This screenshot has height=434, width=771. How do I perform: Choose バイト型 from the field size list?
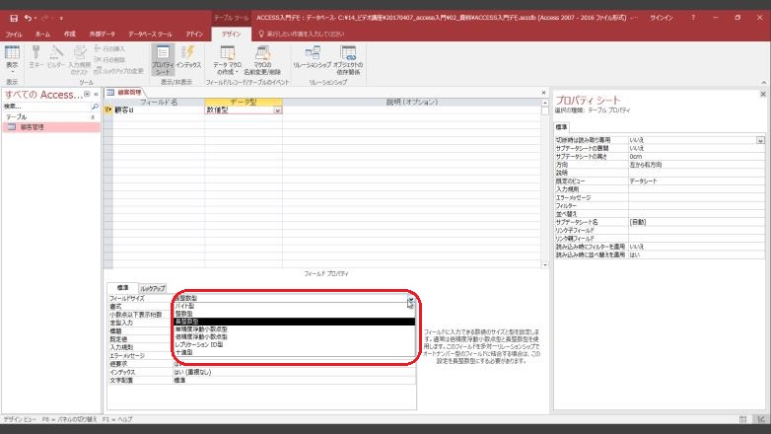(295, 306)
